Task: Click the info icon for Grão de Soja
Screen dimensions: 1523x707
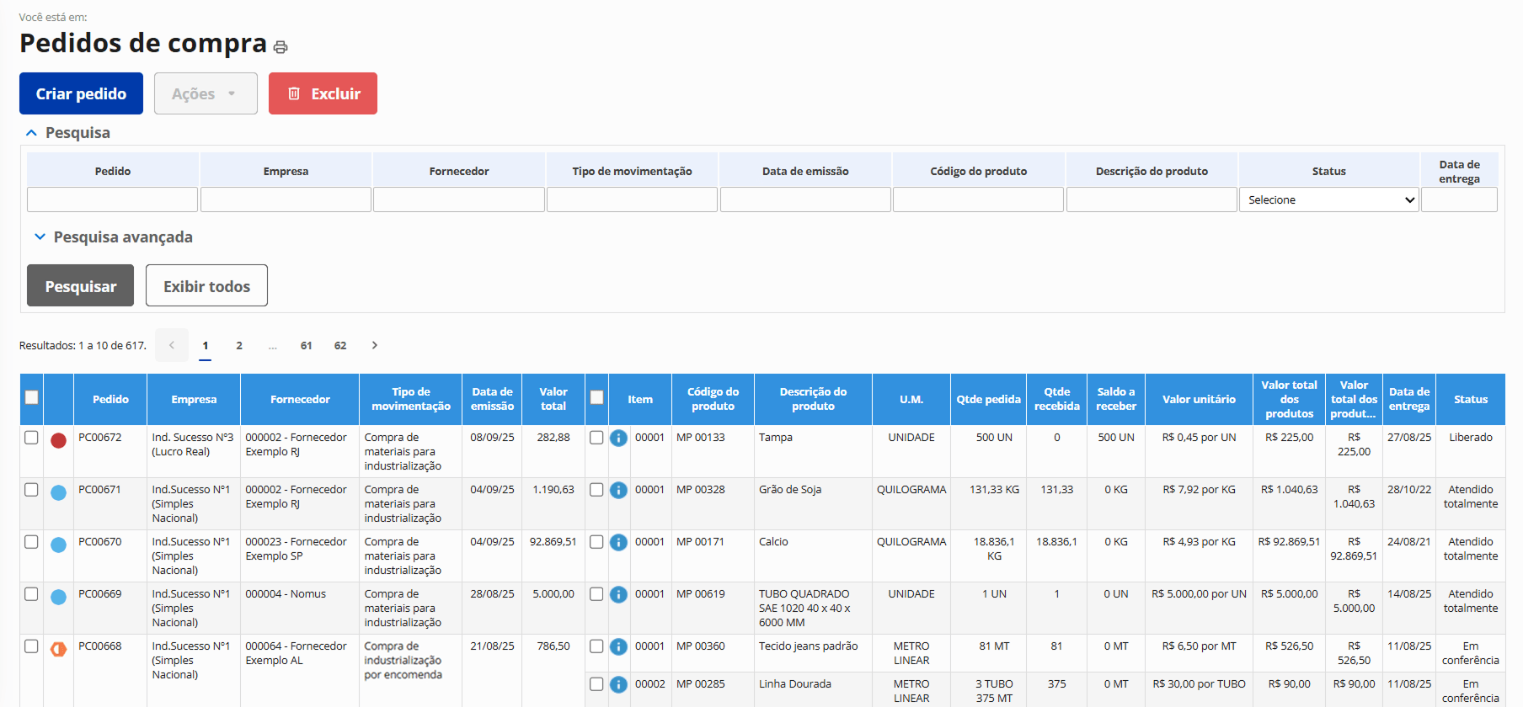Action: [x=618, y=491]
